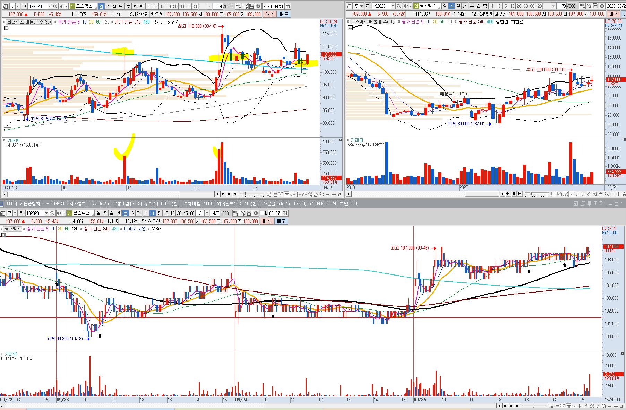Click floppy save icon in bottom minute chart
626x410 pixels.
click(249, 213)
